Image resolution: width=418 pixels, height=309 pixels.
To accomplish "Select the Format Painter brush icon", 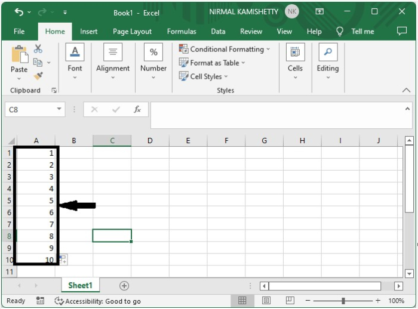I will click(x=38, y=76).
